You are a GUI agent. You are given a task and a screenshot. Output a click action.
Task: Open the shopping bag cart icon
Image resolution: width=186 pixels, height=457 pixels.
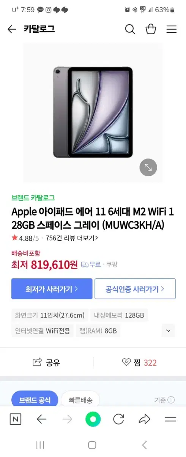(x=151, y=29)
